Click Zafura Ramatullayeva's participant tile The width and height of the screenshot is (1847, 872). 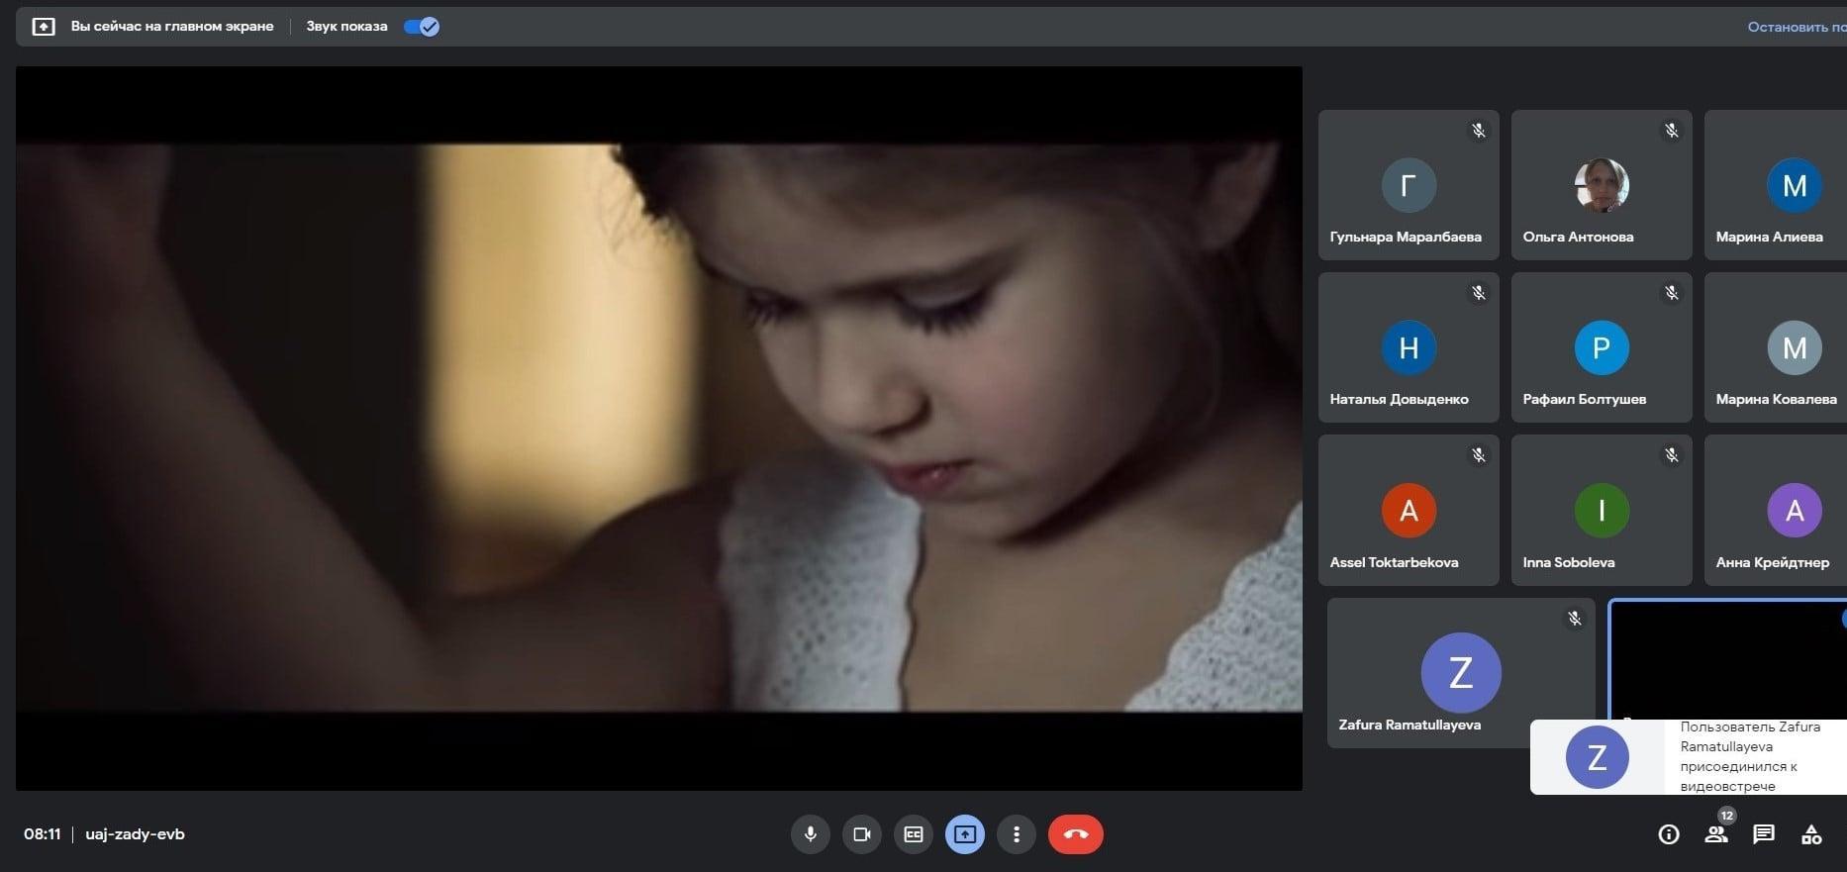click(x=1460, y=672)
